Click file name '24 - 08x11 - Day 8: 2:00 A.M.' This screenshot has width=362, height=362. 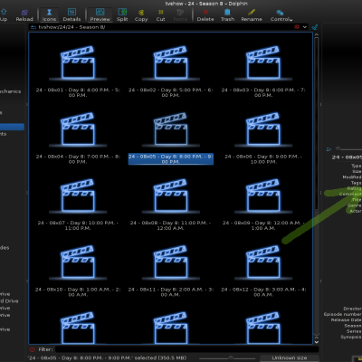click(171, 291)
